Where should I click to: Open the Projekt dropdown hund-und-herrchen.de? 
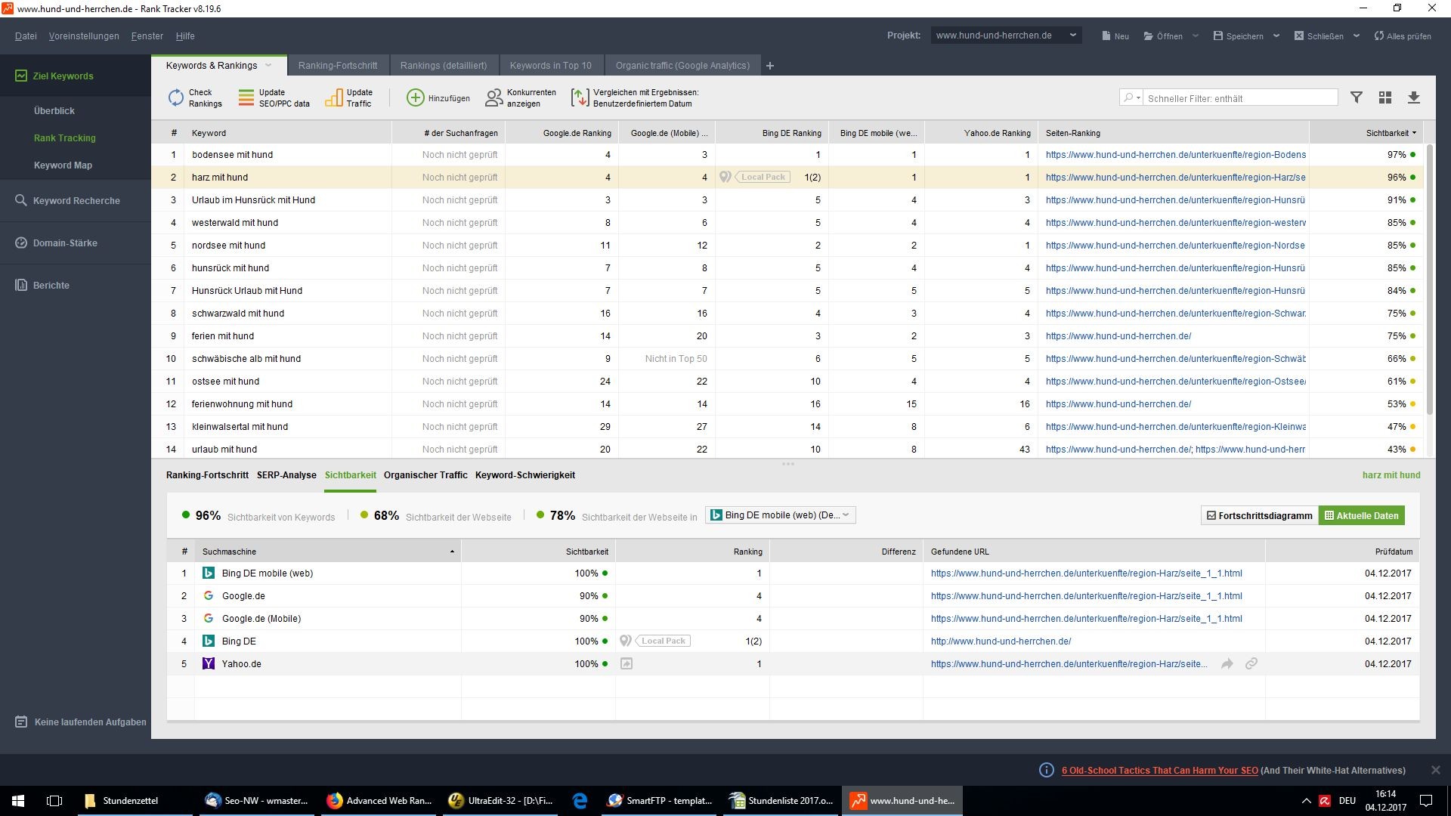[x=1006, y=36]
